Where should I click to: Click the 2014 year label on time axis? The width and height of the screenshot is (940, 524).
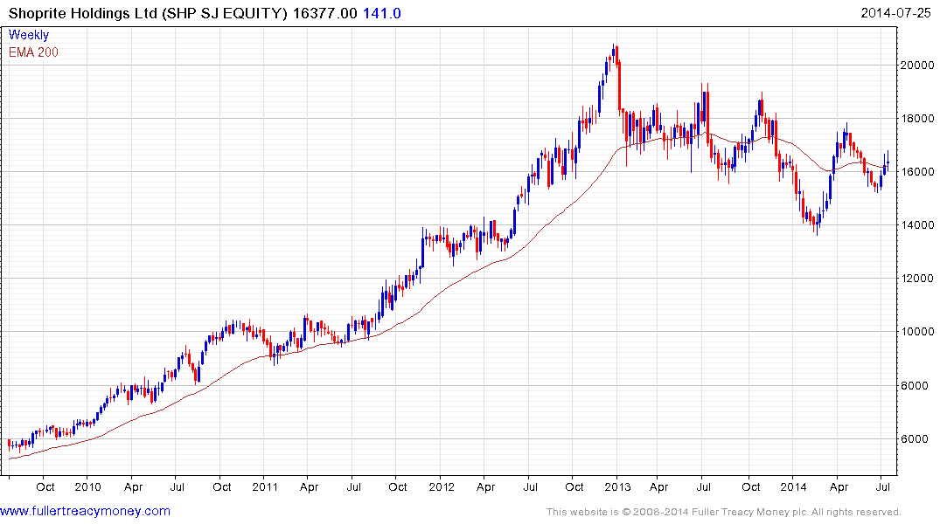pyautogui.click(x=794, y=486)
